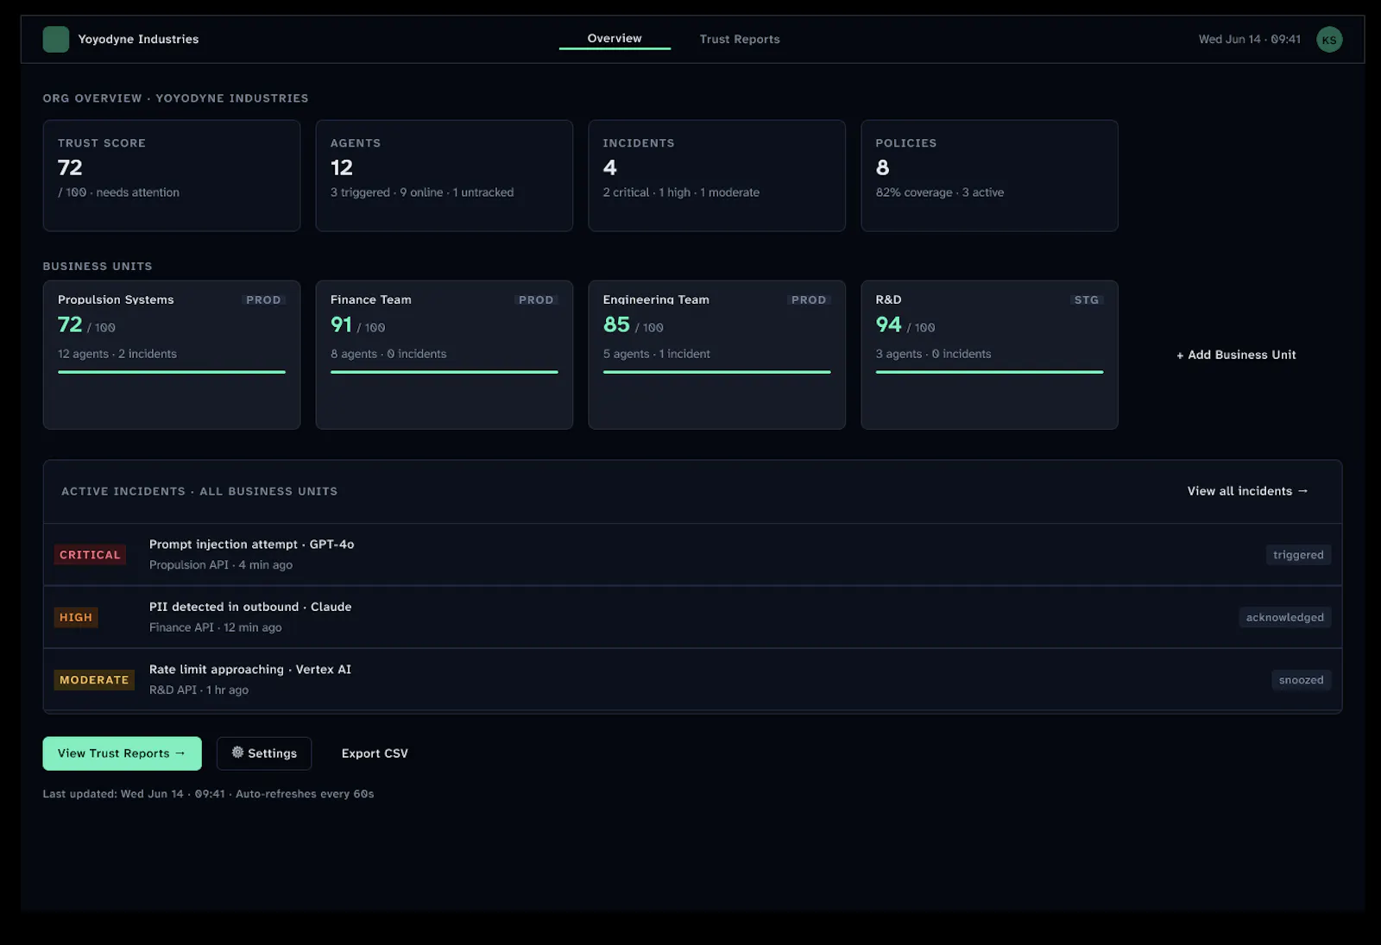This screenshot has height=945, width=1381.
Task: Click the HIGH severity badge
Action: (76, 617)
